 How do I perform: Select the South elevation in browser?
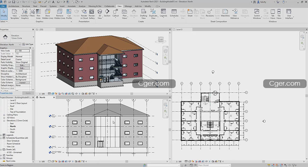tap(12, 129)
